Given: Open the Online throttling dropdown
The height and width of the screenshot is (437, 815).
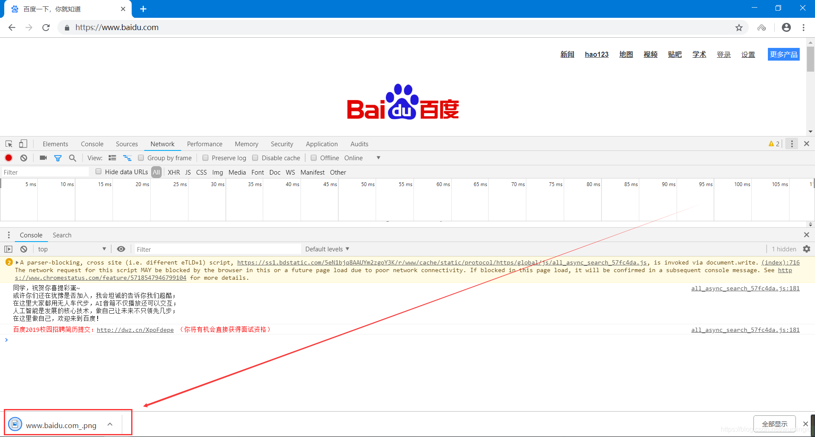Looking at the screenshot, I should [x=362, y=158].
